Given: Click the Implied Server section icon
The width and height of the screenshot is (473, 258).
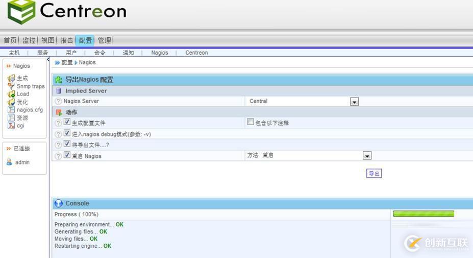Looking at the screenshot, I should click(x=59, y=90).
